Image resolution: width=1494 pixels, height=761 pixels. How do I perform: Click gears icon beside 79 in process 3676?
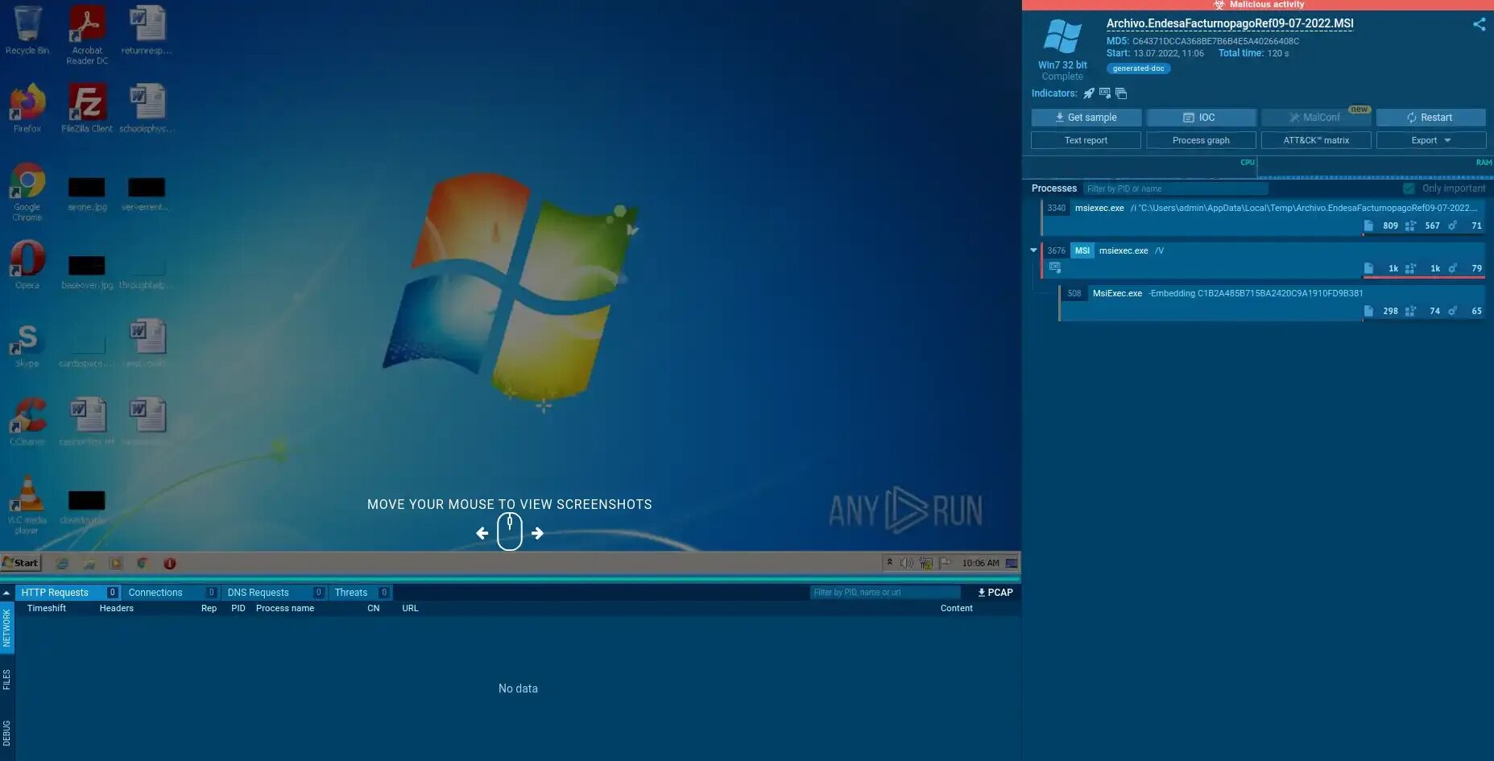point(1452,269)
